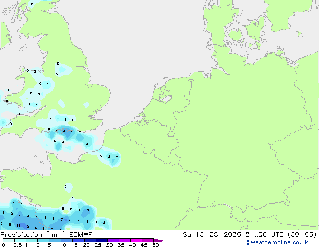The width and height of the screenshot is (319, 247).
Task: Click the "Precipitation [mm]" title text
Action: tap(32, 235)
